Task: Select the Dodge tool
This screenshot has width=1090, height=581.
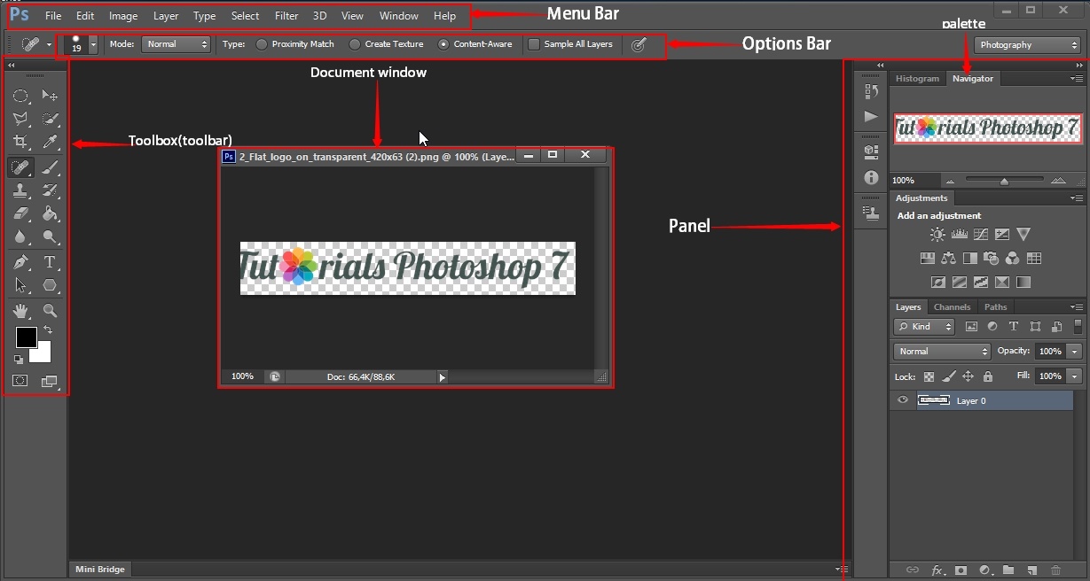Action: click(51, 236)
